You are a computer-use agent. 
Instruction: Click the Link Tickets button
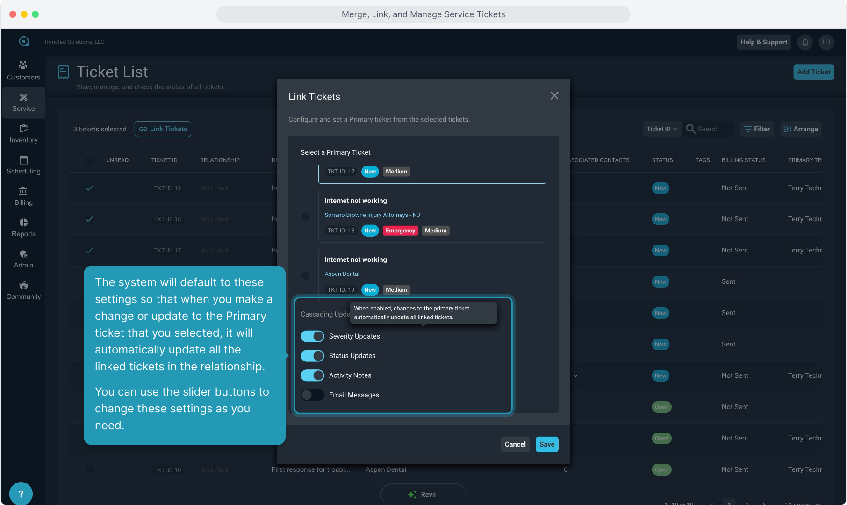[163, 129]
